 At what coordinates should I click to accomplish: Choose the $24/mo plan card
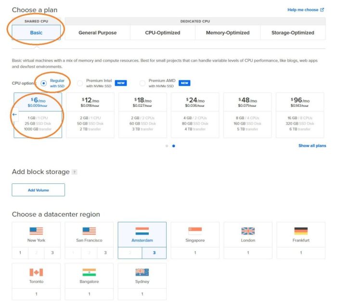195,115
